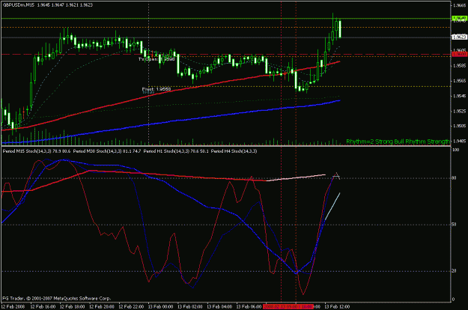Screen dimensions: 468x310
Task: Click the stochastic 80 level label
Action: tap(455, 178)
